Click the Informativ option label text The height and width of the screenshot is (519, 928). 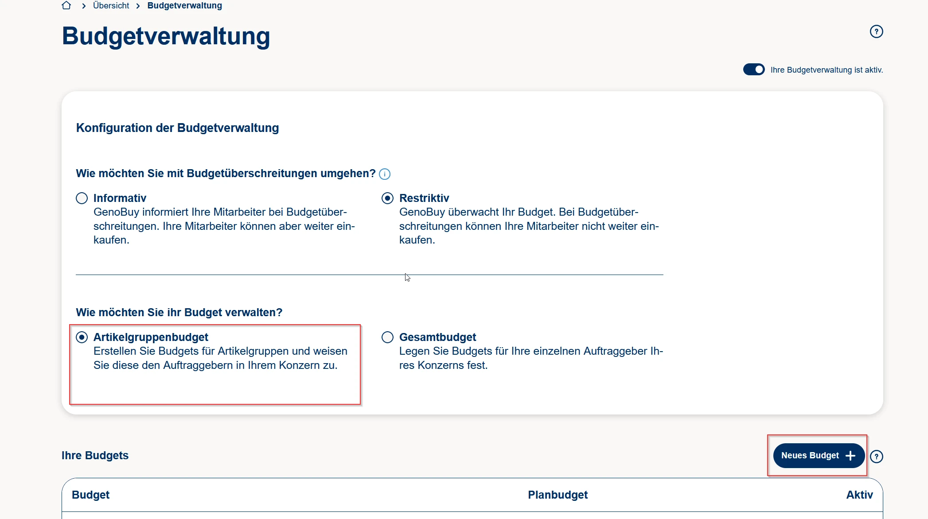tap(120, 198)
